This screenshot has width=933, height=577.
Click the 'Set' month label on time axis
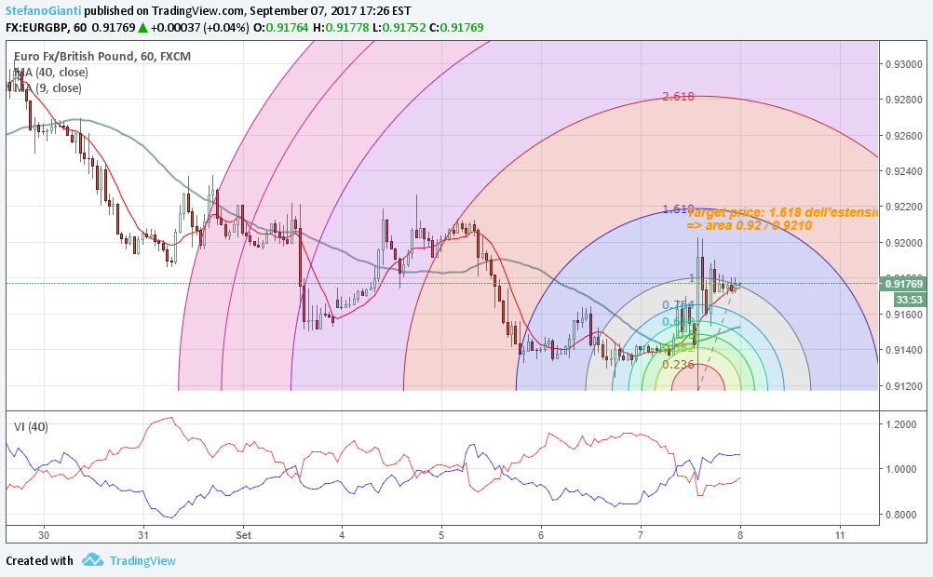pyautogui.click(x=243, y=535)
